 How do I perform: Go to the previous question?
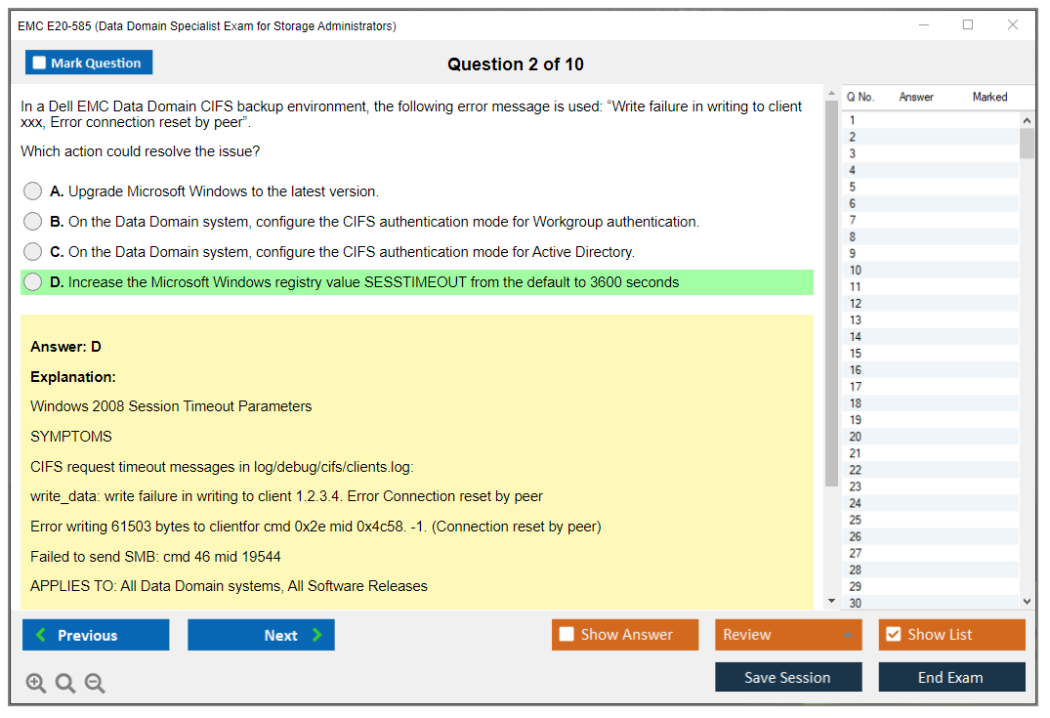pos(96,635)
